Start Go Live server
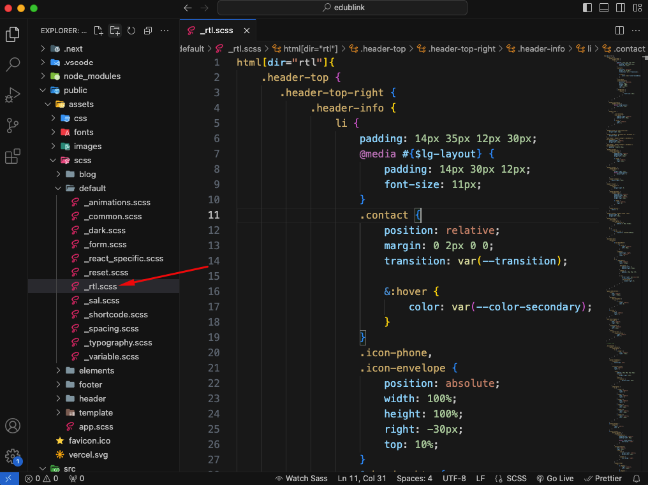The image size is (648, 485). 555,479
